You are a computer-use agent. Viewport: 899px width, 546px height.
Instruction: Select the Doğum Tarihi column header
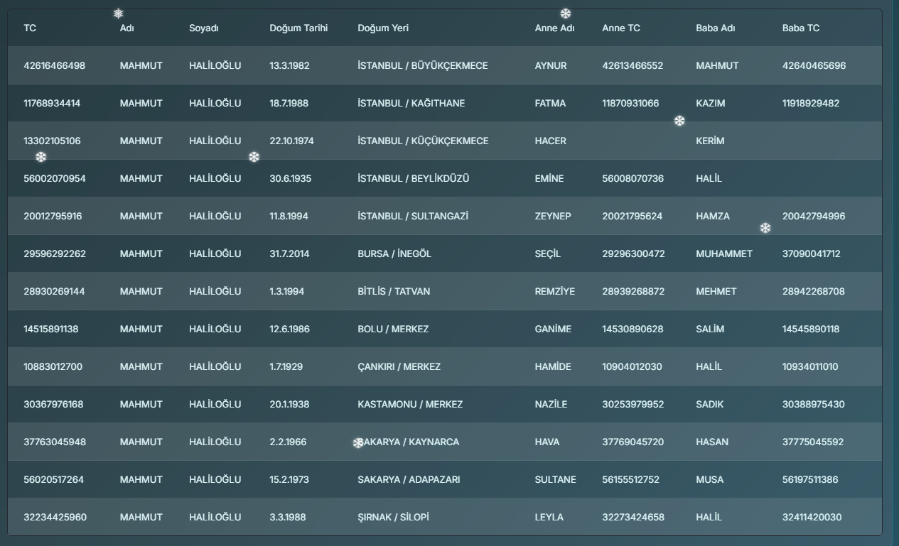298,28
